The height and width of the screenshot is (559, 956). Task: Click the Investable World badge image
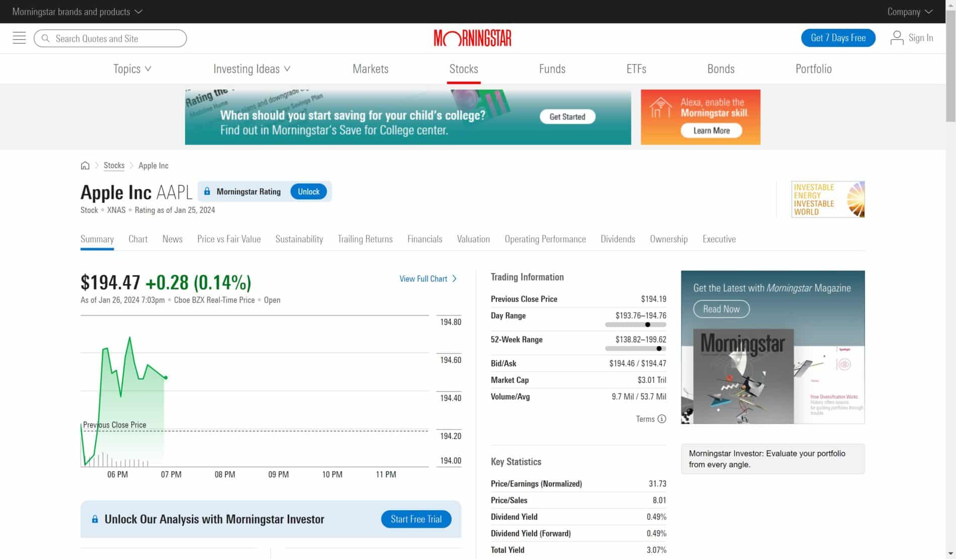click(828, 199)
